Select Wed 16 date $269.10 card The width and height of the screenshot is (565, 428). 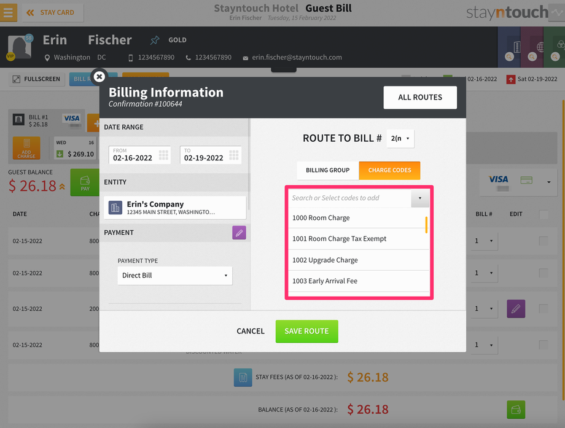tap(76, 148)
